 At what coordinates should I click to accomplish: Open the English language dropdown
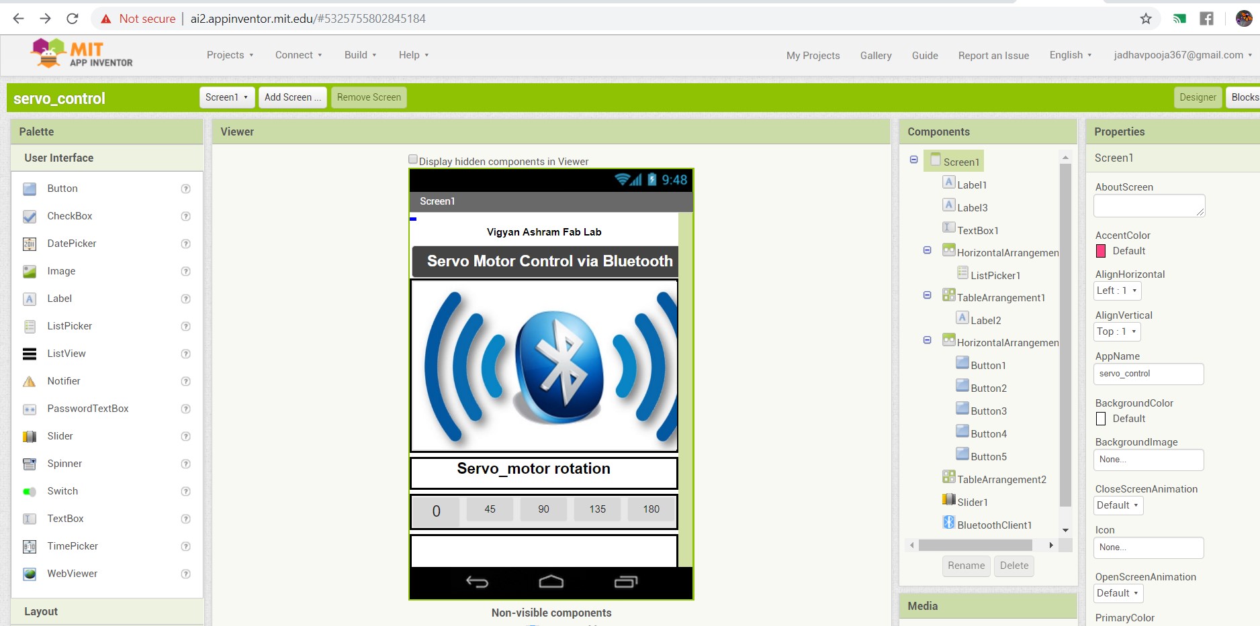[x=1071, y=55]
